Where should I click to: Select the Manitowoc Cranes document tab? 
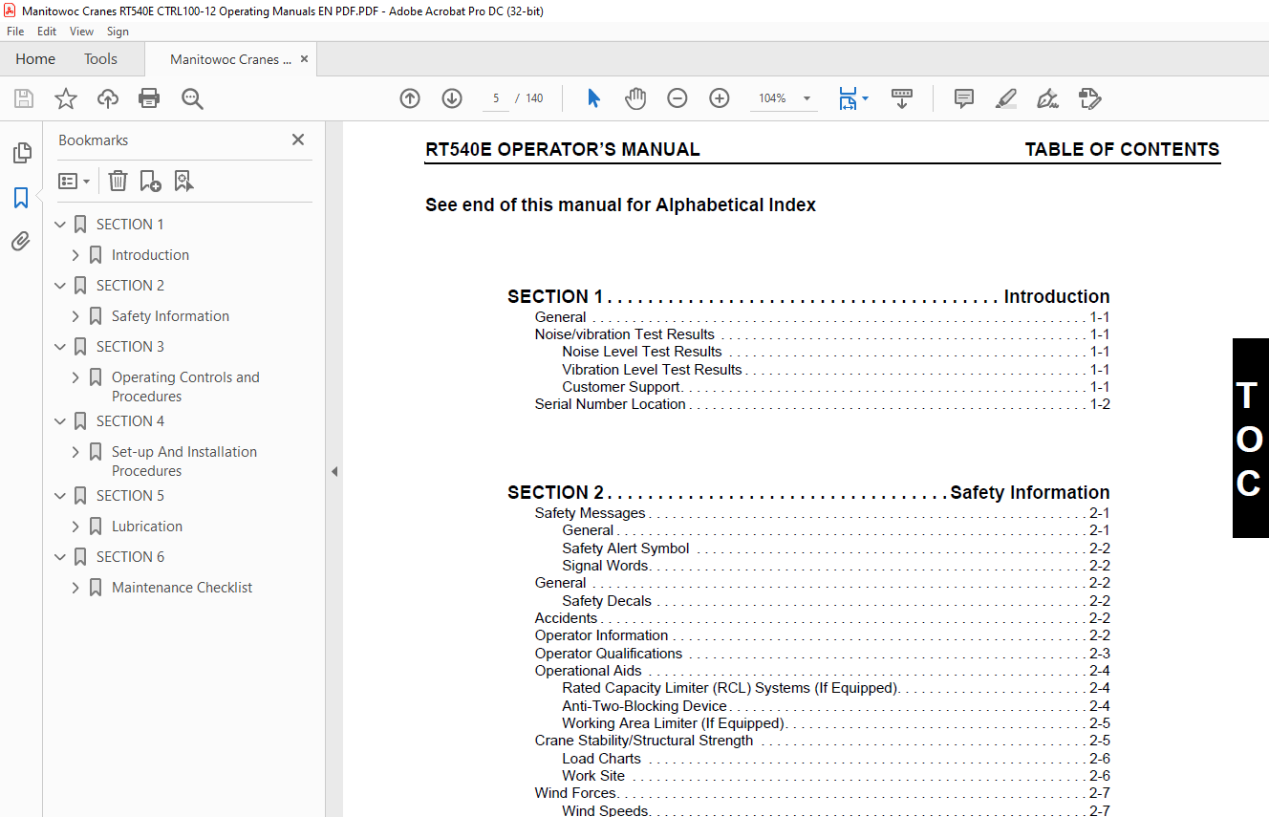(x=230, y=59)
